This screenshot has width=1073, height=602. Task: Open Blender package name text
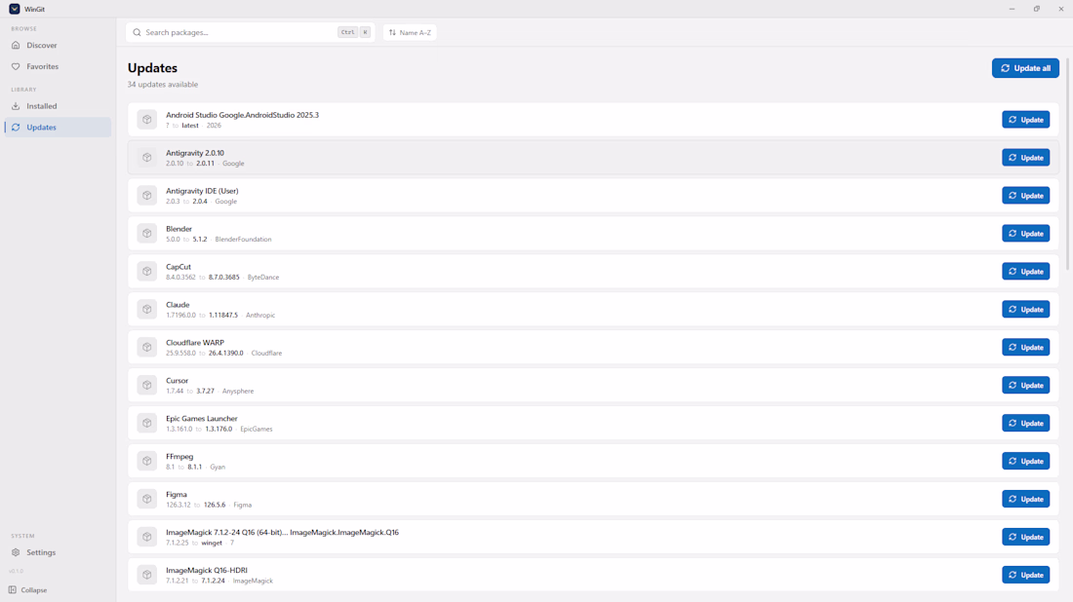click(179, 229)
